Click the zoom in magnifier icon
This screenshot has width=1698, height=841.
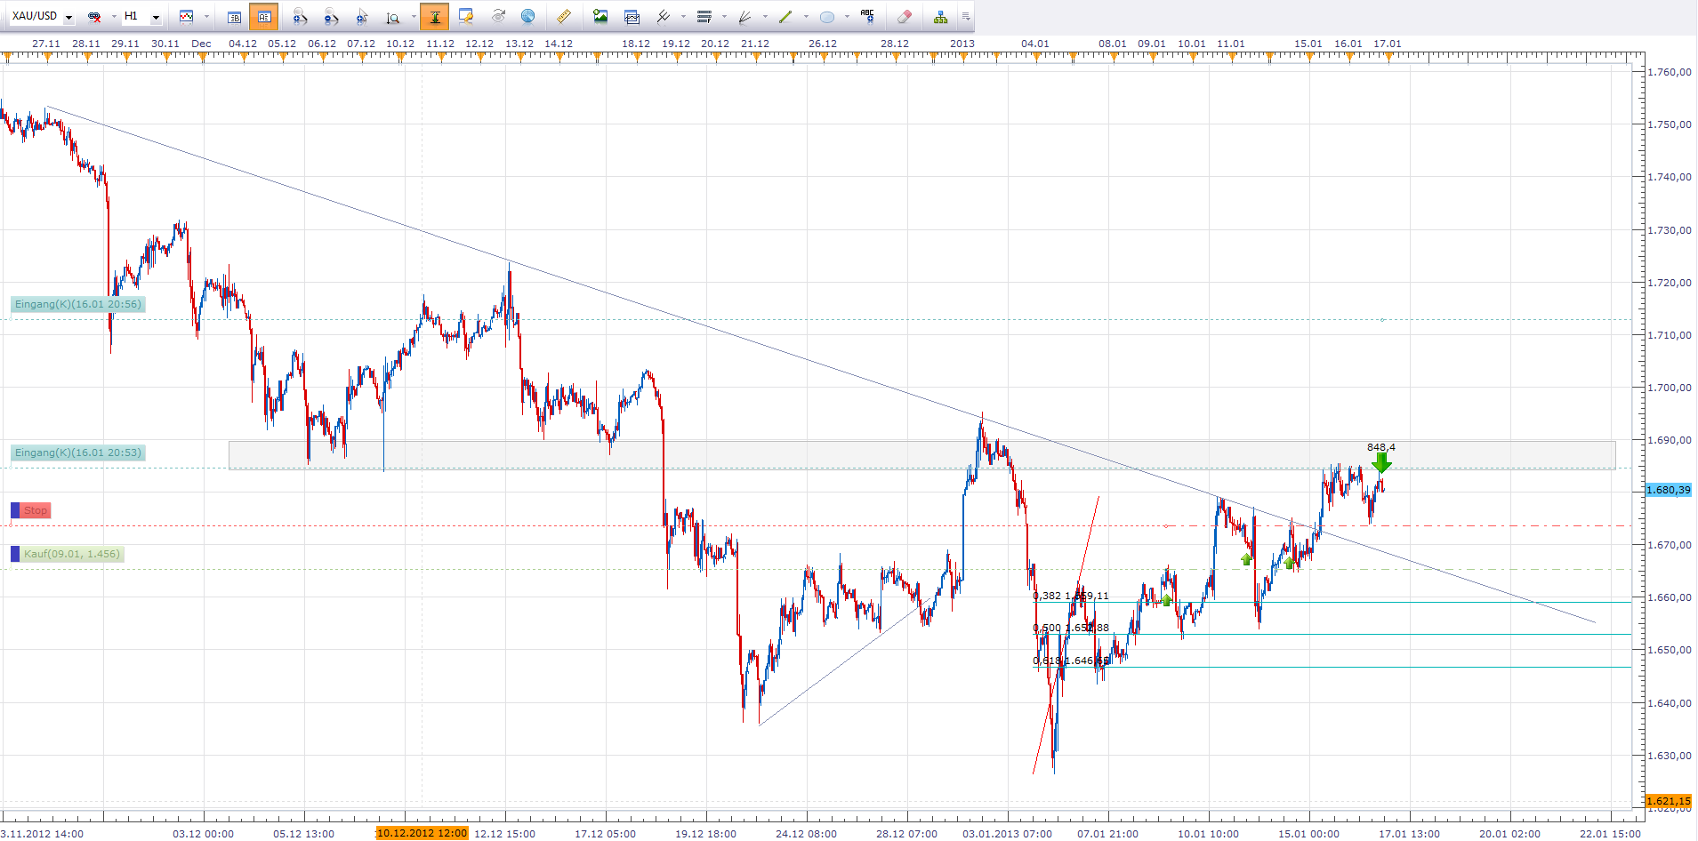[x=300, y=17]
